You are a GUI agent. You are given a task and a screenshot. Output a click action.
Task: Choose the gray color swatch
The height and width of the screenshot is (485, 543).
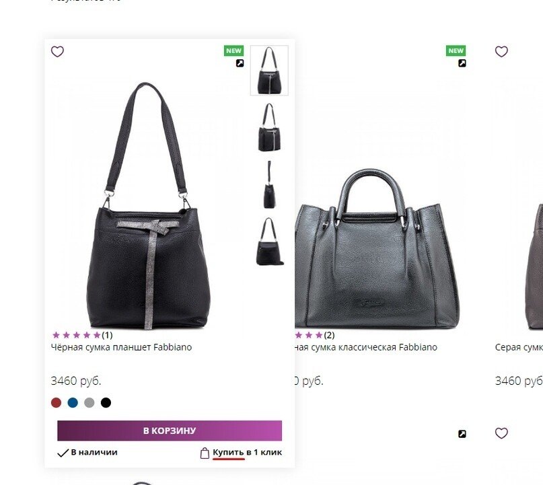[89, 403]
